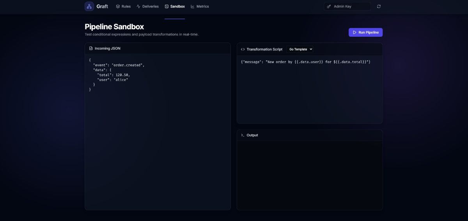This screenshot has height=221, width=468.
Task: Select the Sandbox tab
Action: 175,7
